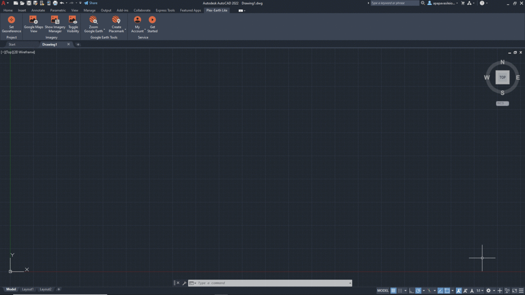Image resolution: width=525 pixels, height=295 pixels.
Task: Click the Set Georeference tool
Action: pos(11,24)
